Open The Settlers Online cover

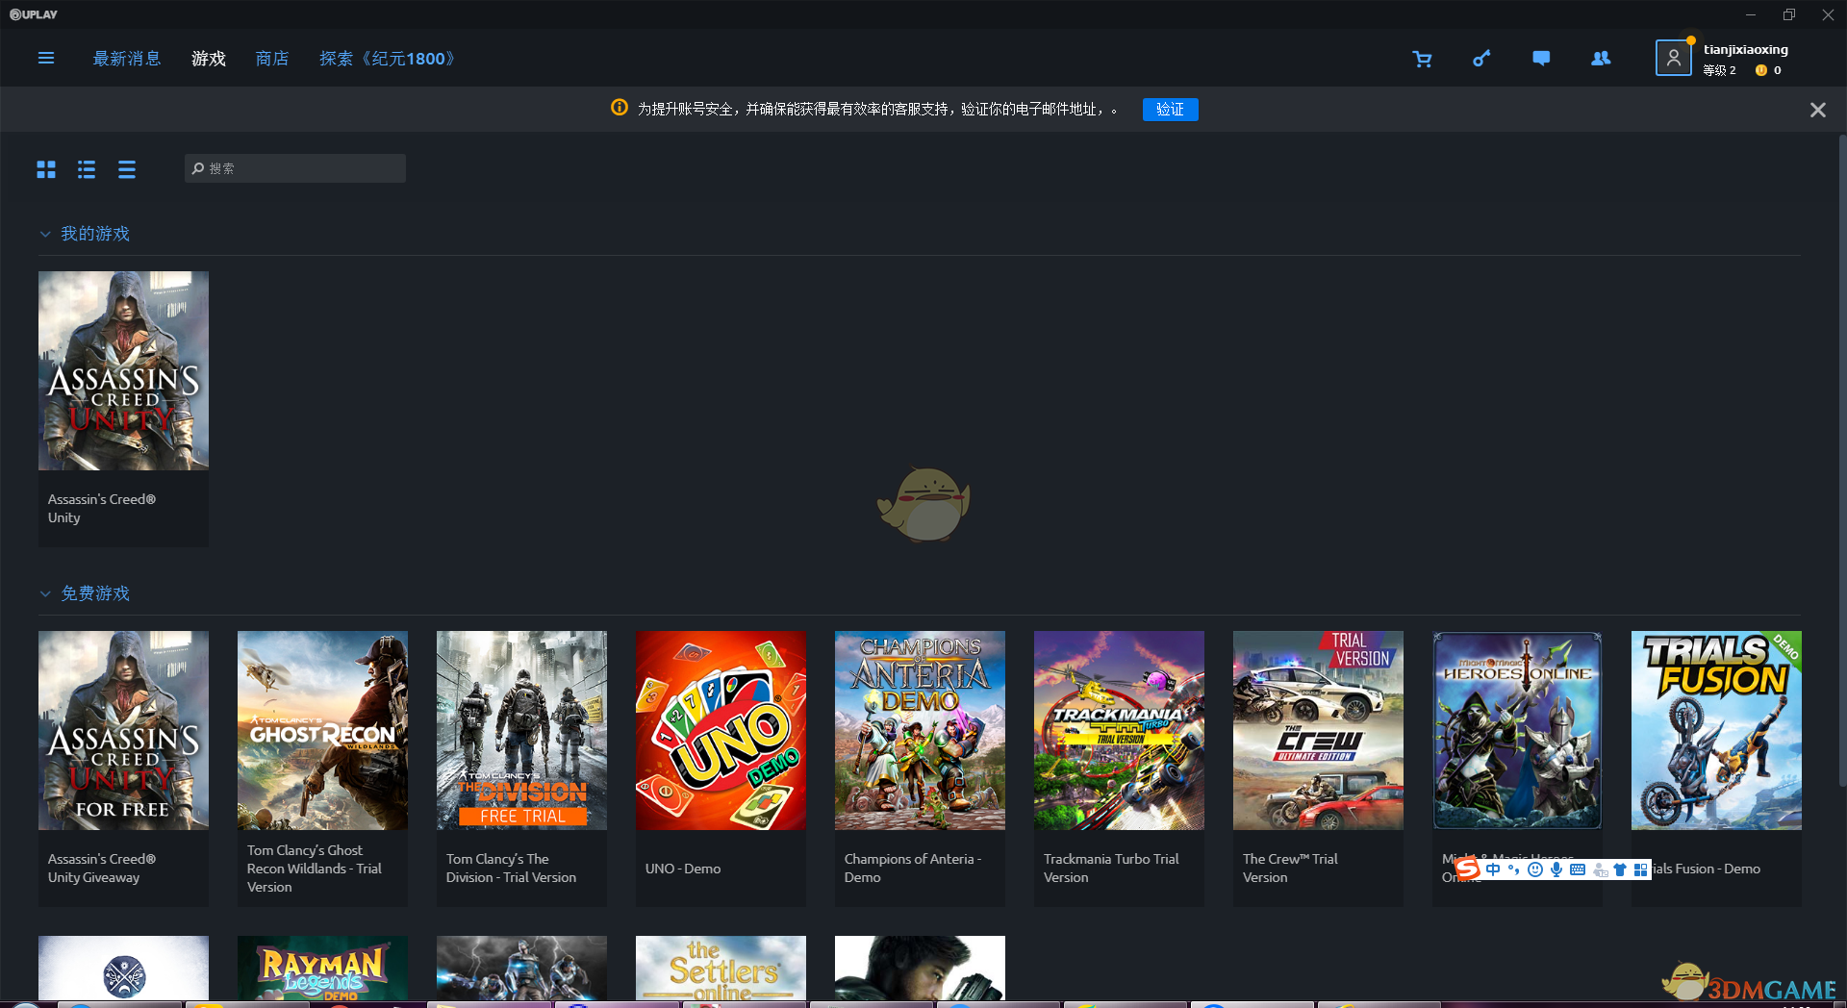[721, 968]
